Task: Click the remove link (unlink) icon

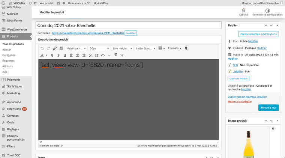Action: (x=61, y=48)
